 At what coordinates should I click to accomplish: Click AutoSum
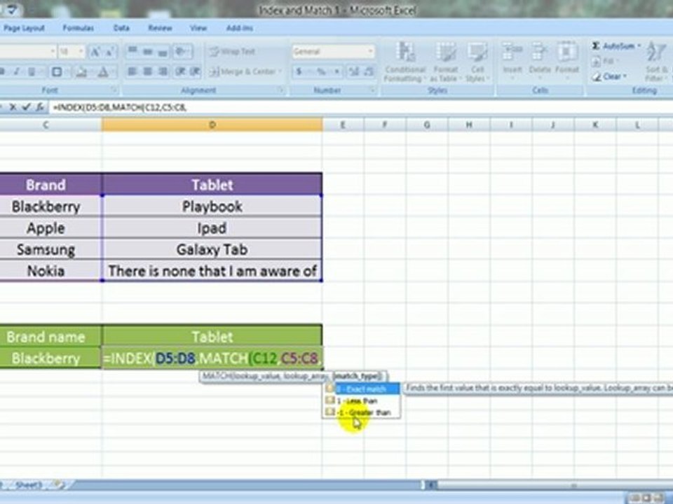[616, 45]
